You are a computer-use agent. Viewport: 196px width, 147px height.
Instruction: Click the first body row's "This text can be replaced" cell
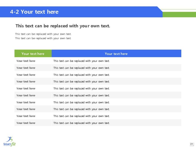coord(116,61)
